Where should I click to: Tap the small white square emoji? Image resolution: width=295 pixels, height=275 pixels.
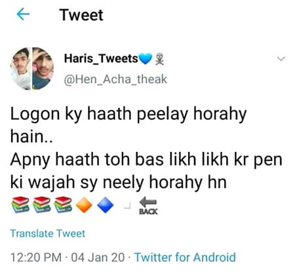(x=127, y=205)
